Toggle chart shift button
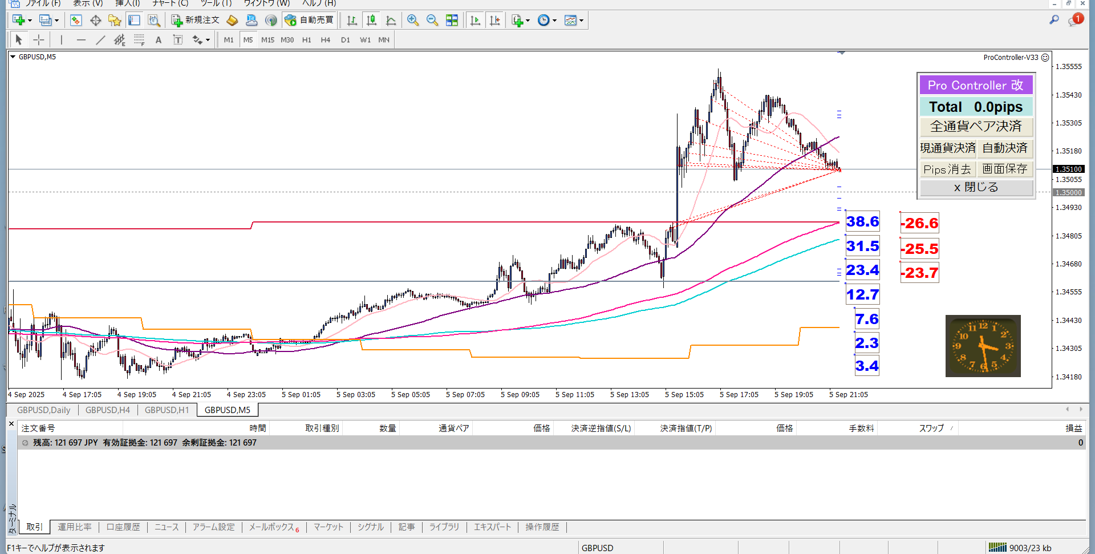The image size is (1095, 554). [x=494, y=21]
